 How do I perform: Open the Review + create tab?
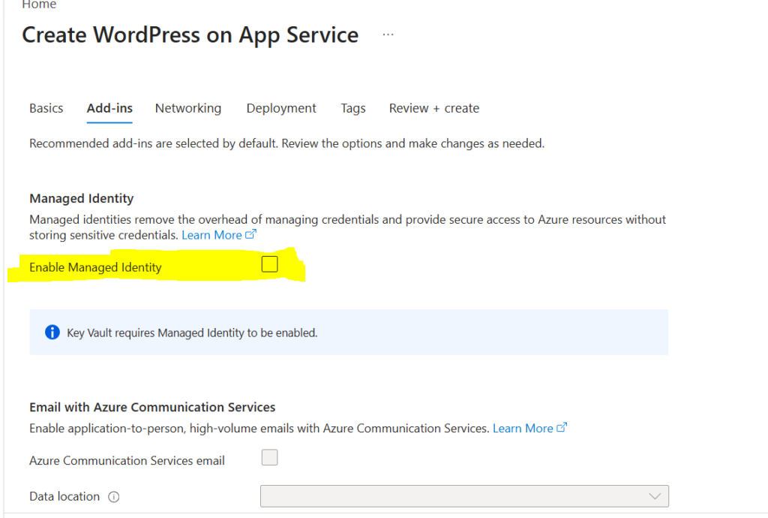[434, 108]
